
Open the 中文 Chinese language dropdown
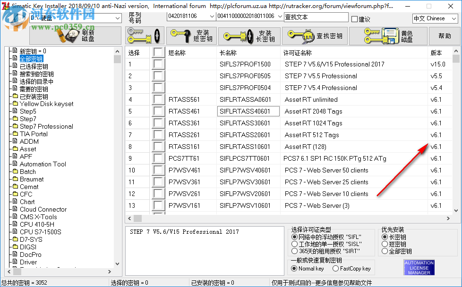pyautogui.click(x=455, y=18)
